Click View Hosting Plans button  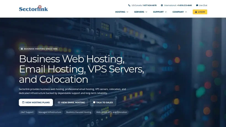pyautogui.click(x=36, y=102)
